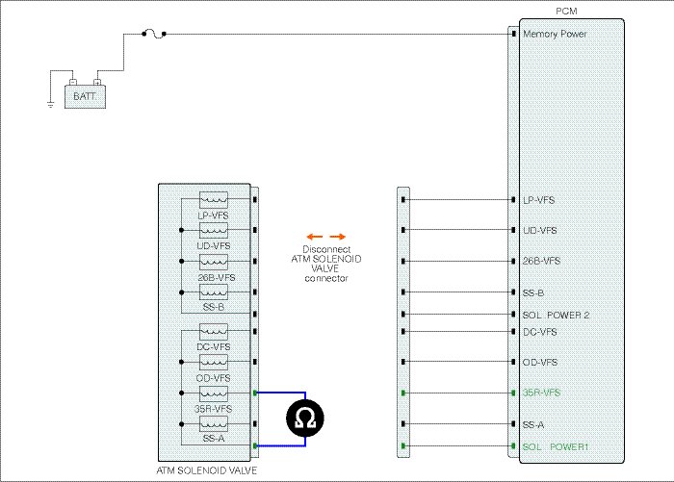Click SS-A label inside PCM block
The width and height of the screenshot is (674, 482).
click(x=533, y=425)
